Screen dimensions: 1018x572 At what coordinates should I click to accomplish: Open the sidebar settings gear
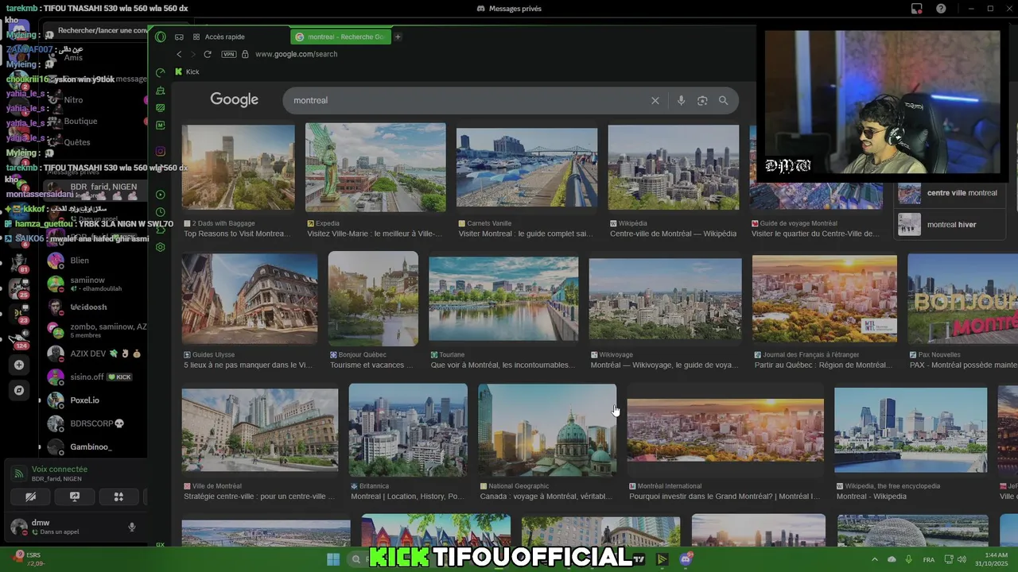coord(161,247)
